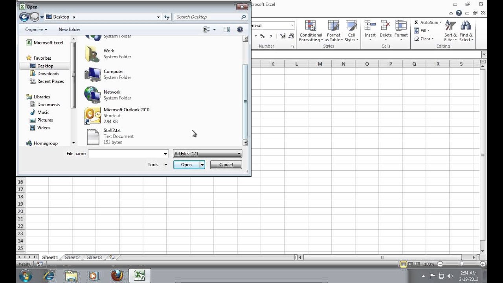Click the arrow beside the Open button
The width and height of the screenshot is (503, 283).
tap(202, 165)
